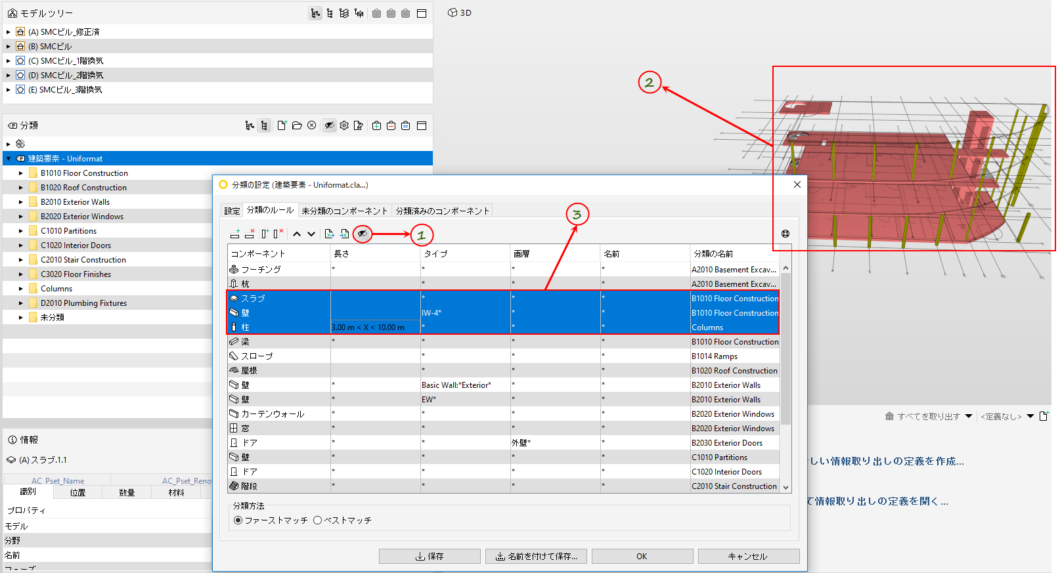Show the model tree by layers view

344,13
